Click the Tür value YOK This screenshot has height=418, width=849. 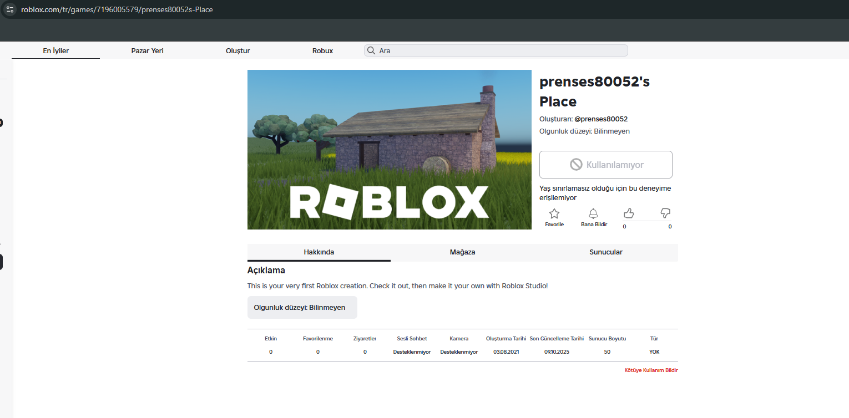(654, 352)
